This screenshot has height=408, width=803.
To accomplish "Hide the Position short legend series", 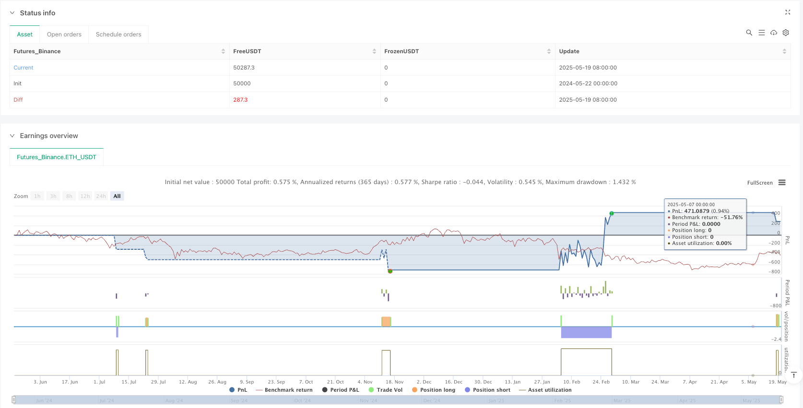I will [x=487, y=390].
